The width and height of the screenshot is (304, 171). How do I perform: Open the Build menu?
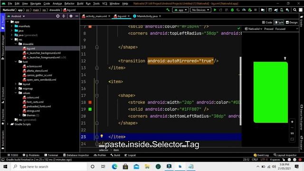pos(80,3)
